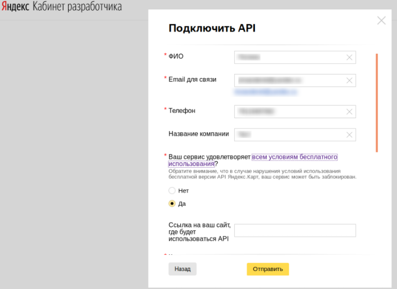This screenshot has height=289, width=397.
Task: Clear the Email для связи field
Action: (x=349, y=80)
